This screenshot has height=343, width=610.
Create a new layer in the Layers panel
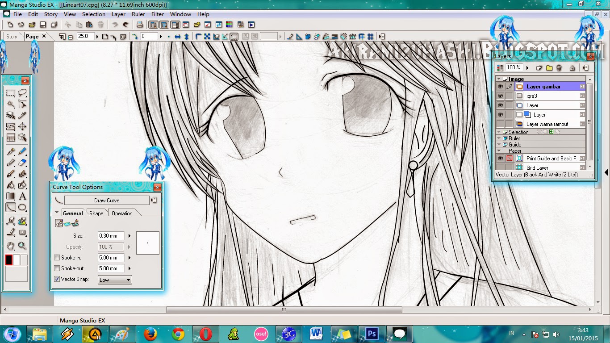539,68
